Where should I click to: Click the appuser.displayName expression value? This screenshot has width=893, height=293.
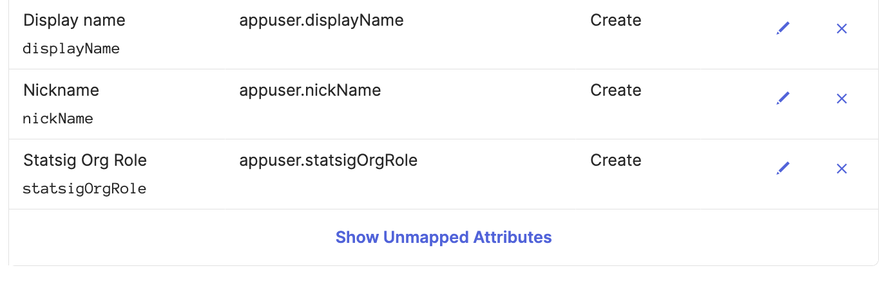coord(322,20)
